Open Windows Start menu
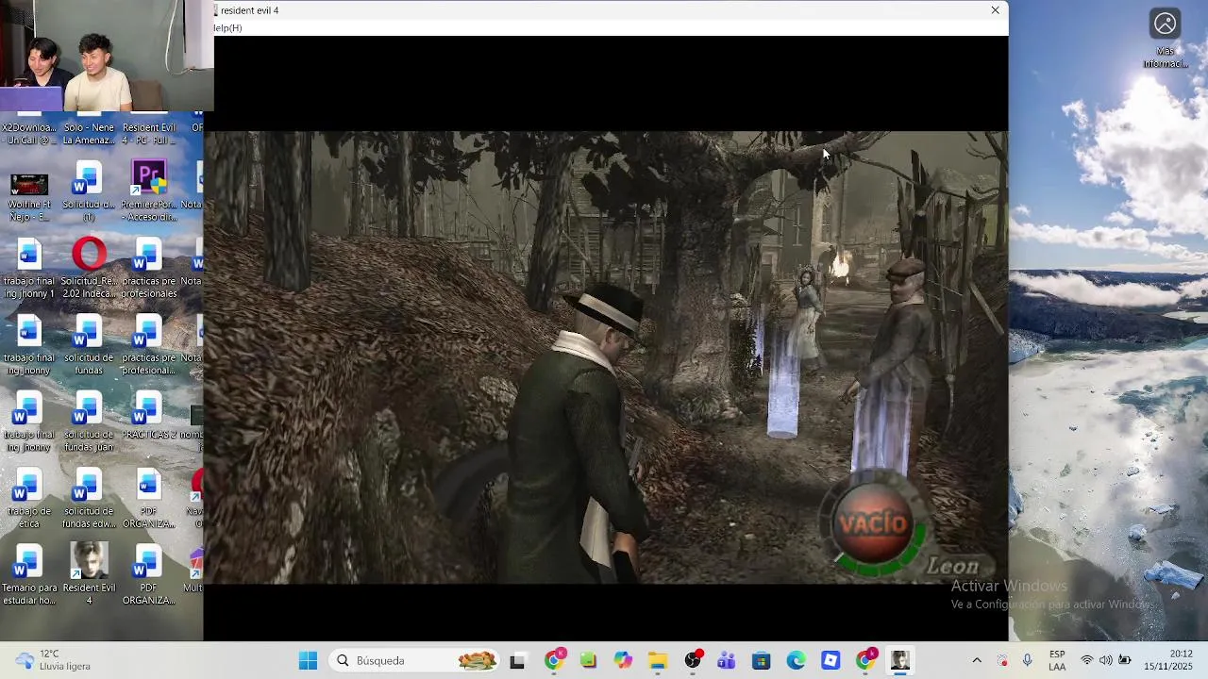Image resolution: width=1208 pixels, height=679 pixels. (x=308, y=661)
